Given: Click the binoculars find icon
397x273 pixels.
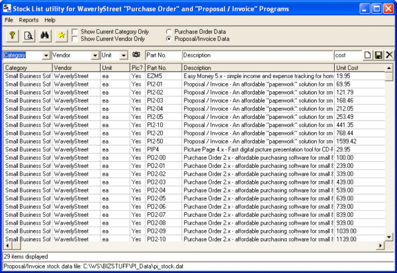Looking at the screenshot, I should (x=46, y=35).
